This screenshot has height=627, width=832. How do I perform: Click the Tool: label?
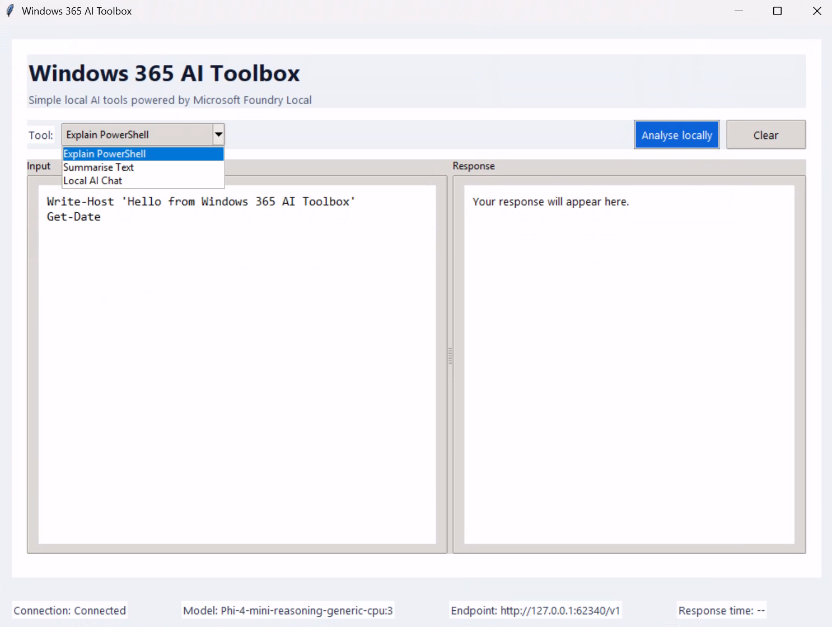tap(41, 135)
